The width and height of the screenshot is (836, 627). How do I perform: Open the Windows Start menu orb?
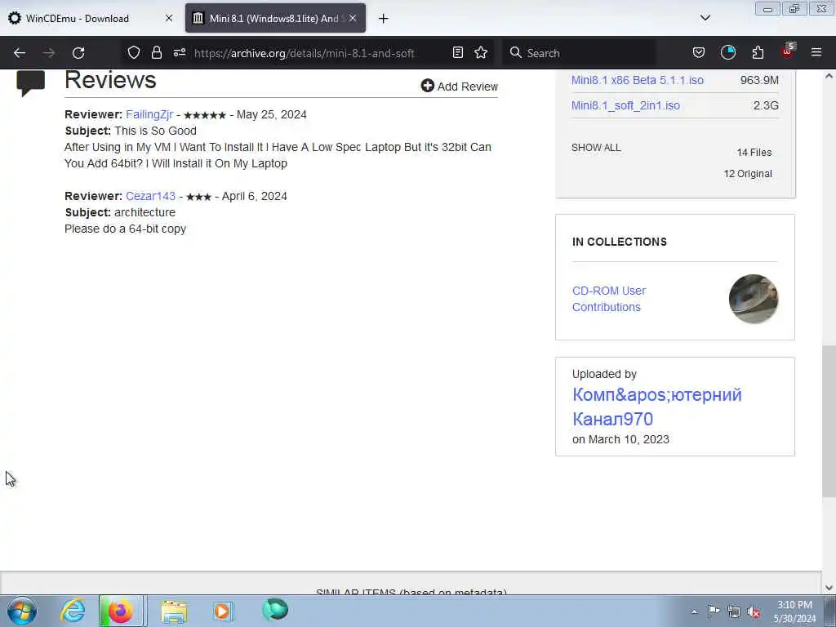(22, 611)
